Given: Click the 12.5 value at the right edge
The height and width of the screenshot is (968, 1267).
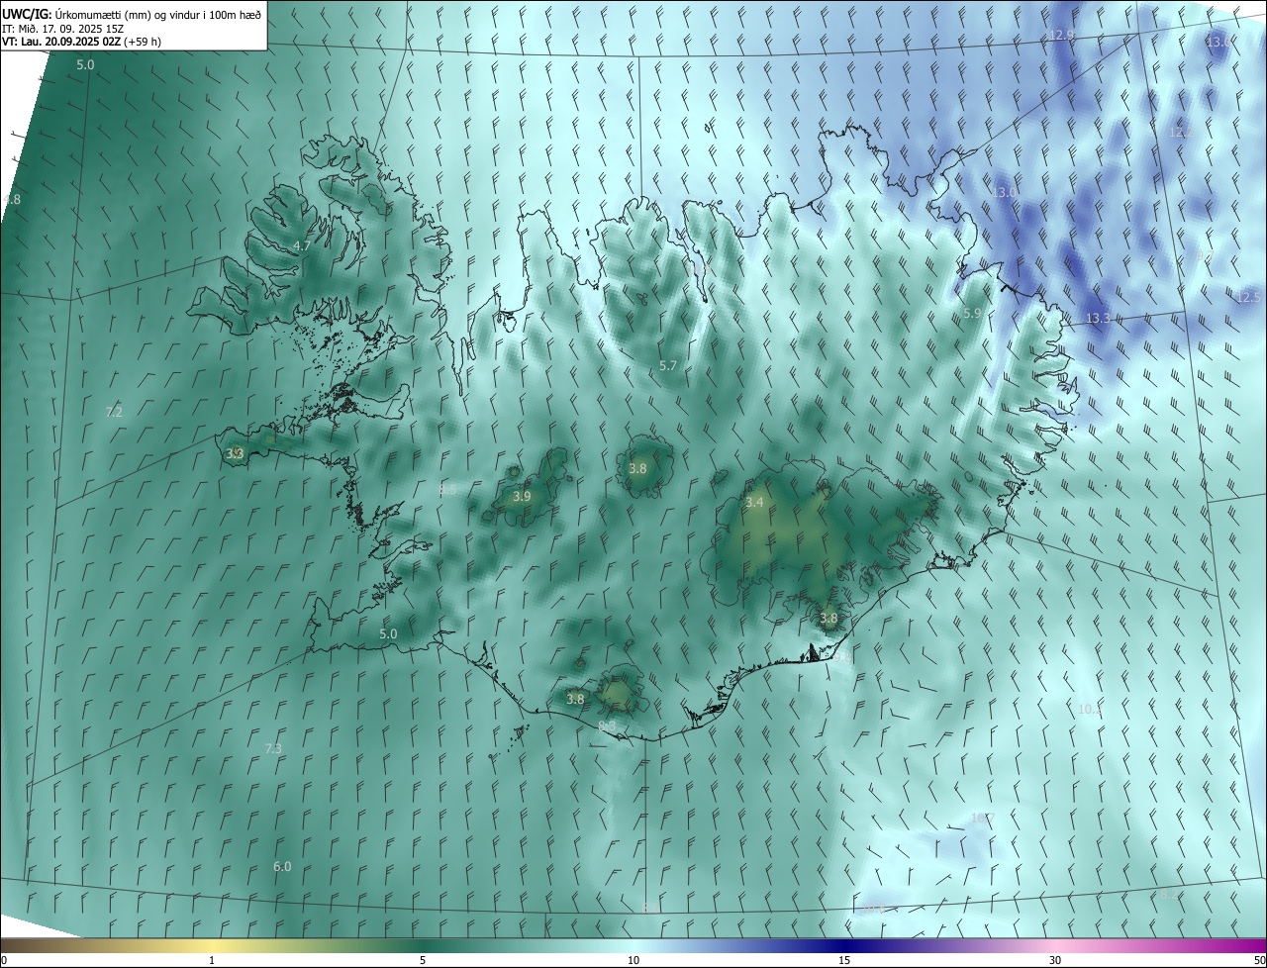Looking at the screenshot, I should (1248, 297).
